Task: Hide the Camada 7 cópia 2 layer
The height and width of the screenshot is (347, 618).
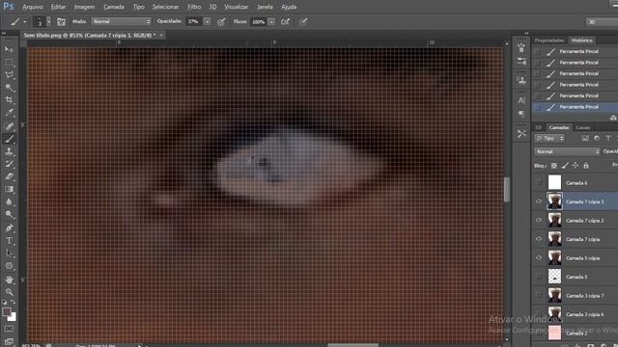Action: [539, 221]
